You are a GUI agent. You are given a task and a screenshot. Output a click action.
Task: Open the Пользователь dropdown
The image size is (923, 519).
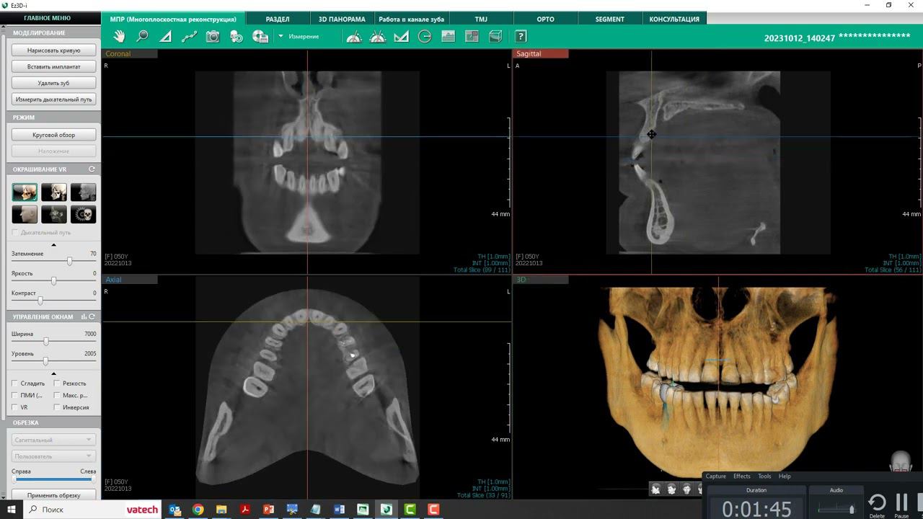pyautogui.click(x=53, y=456)
